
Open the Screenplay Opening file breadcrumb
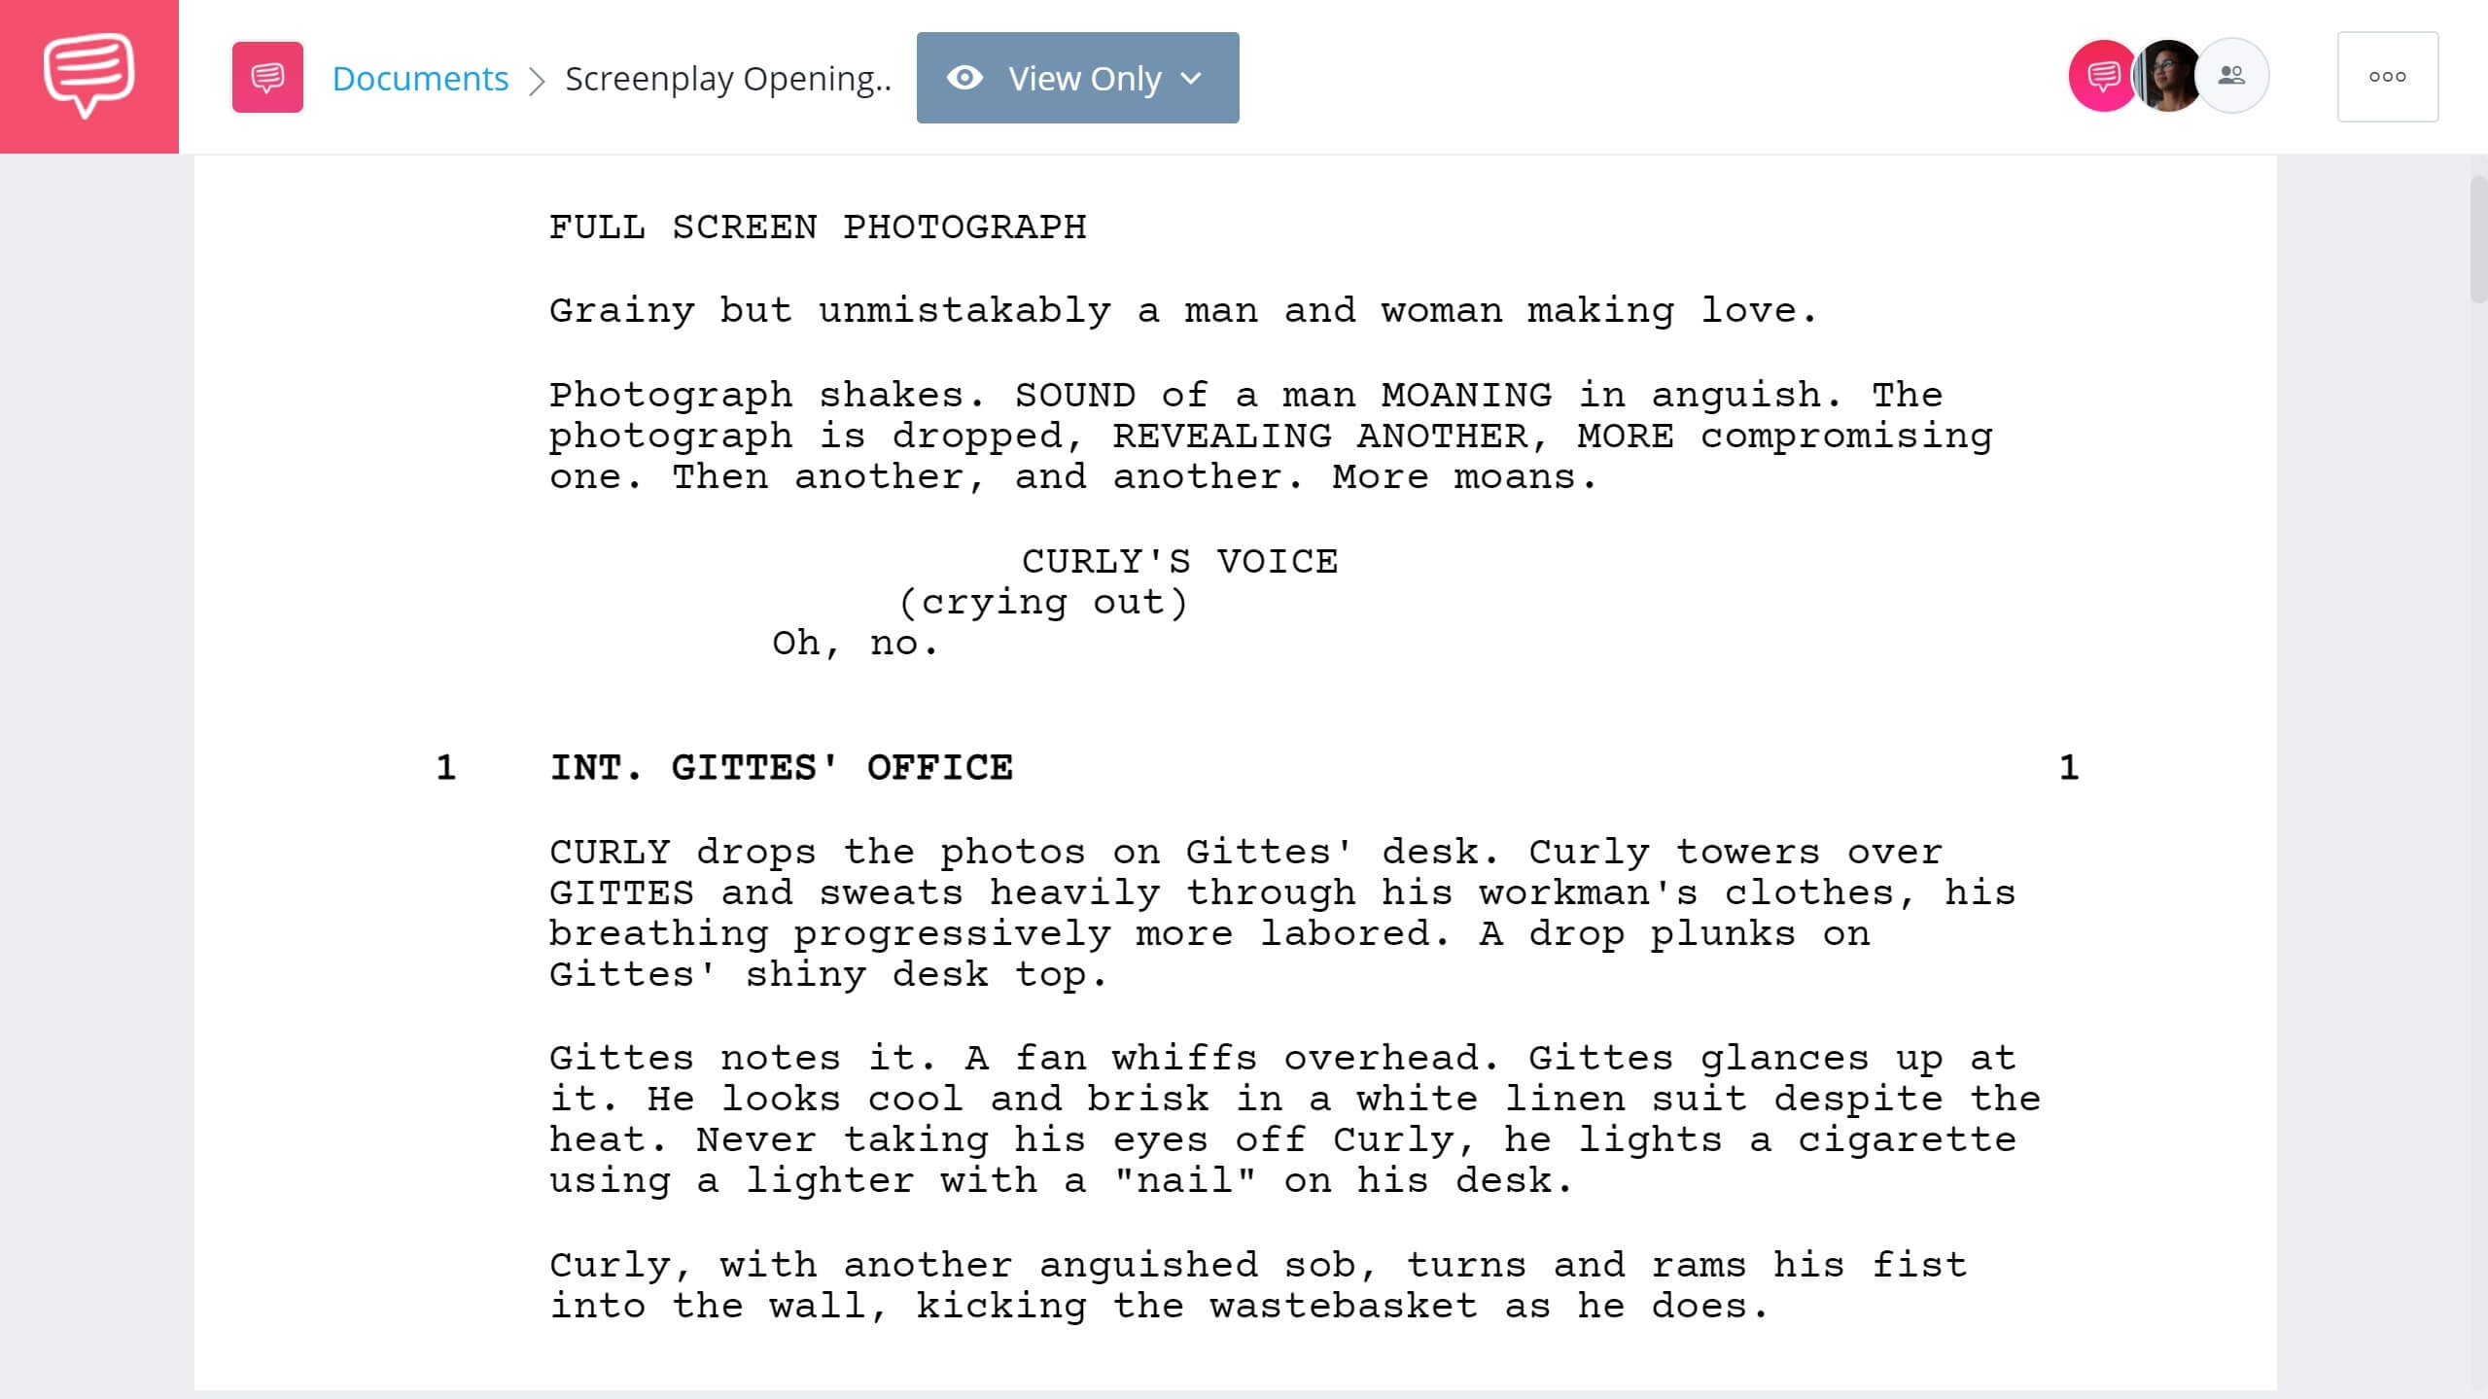(728, 77)
